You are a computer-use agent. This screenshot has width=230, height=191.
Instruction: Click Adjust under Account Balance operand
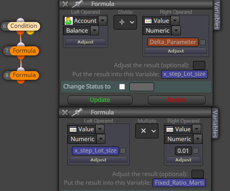[85, 42]
